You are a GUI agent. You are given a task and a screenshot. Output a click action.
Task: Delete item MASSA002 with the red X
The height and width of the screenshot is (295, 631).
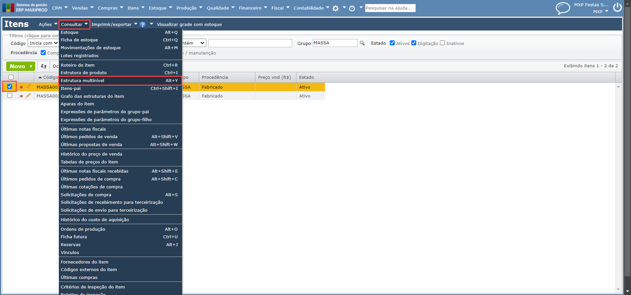[21, 96]
